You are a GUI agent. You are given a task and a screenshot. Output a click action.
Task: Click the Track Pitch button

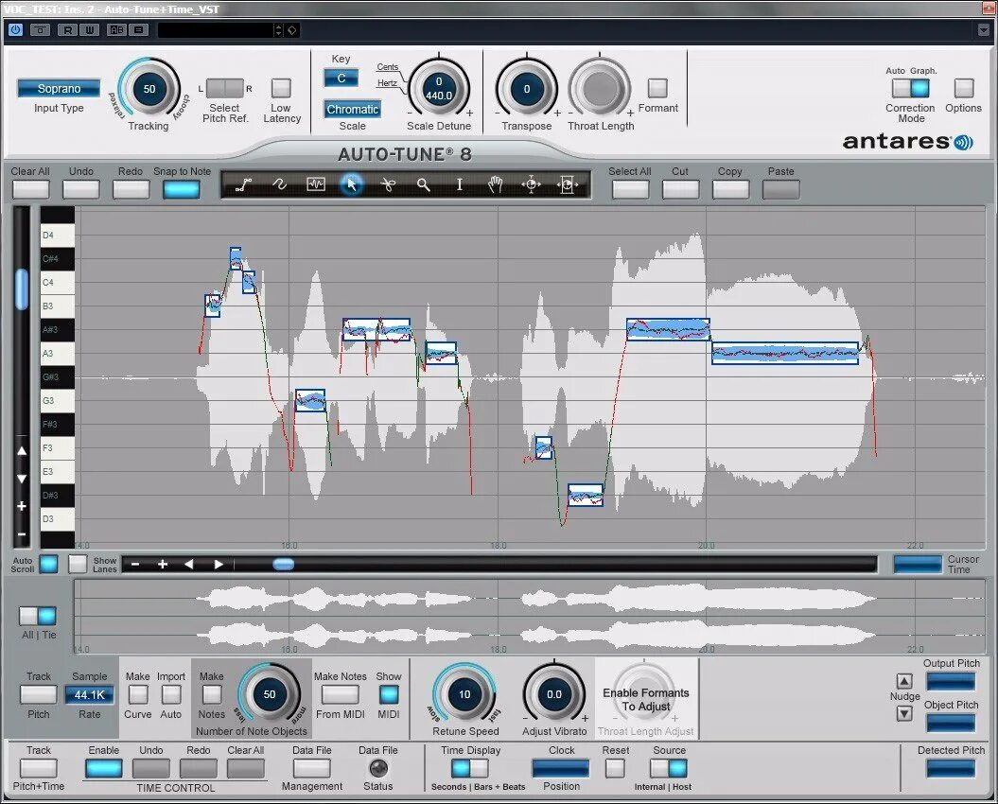click(38, 694)
